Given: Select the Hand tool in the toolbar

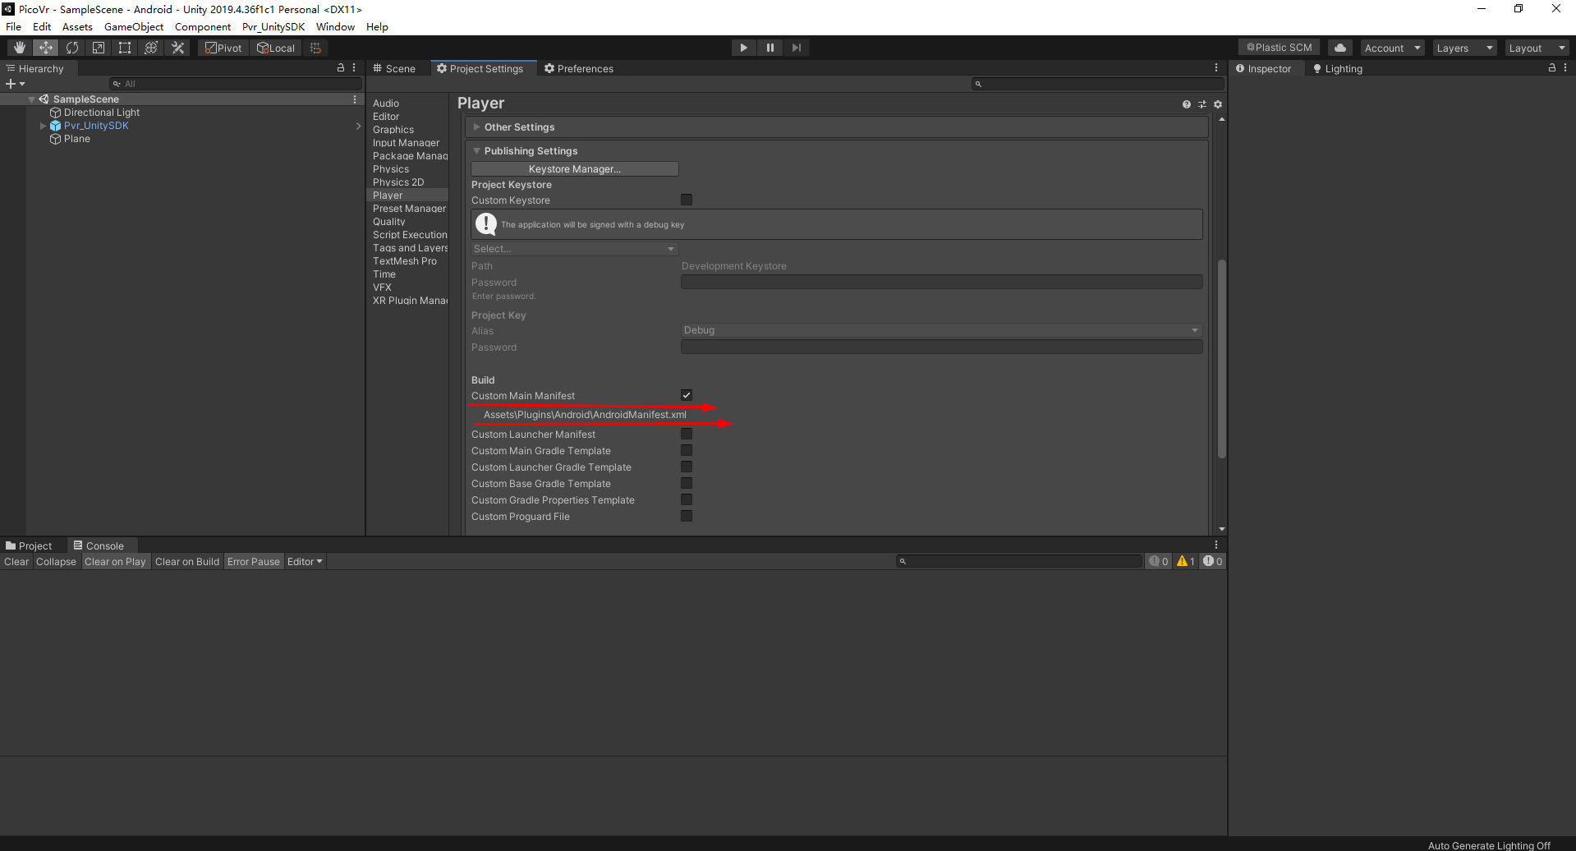Looking at the screenshot, I should (18, 47).
